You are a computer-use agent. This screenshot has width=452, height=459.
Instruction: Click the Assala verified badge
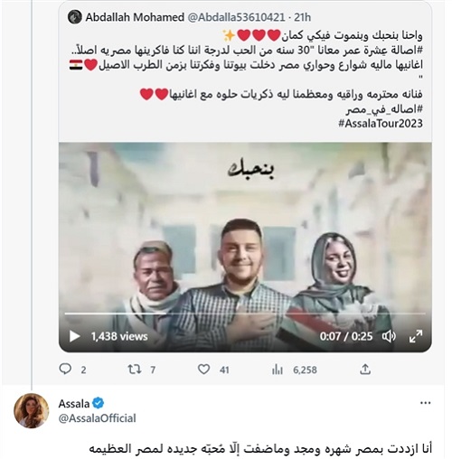point(99,403)
